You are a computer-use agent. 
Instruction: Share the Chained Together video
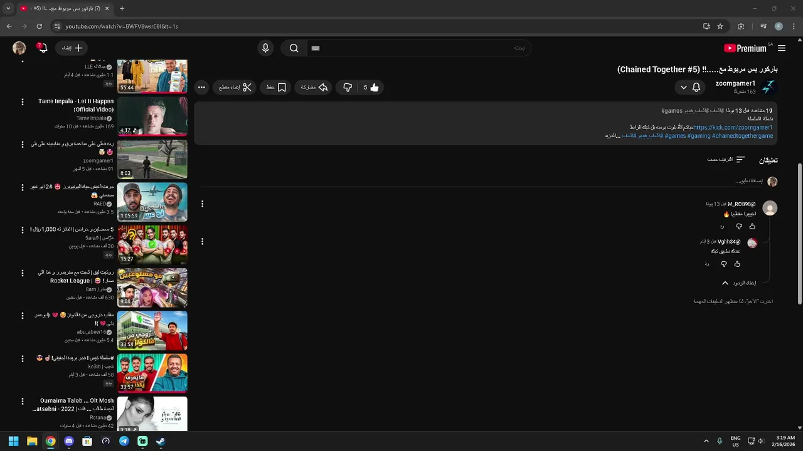[314, 88]
